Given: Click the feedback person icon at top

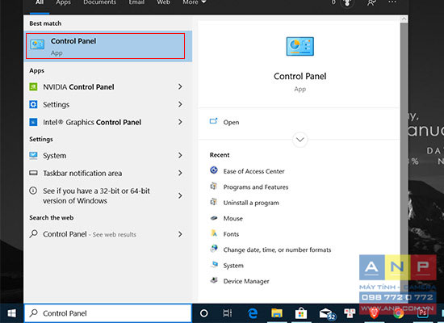Looking at the screenshot, I should [371, 3].
